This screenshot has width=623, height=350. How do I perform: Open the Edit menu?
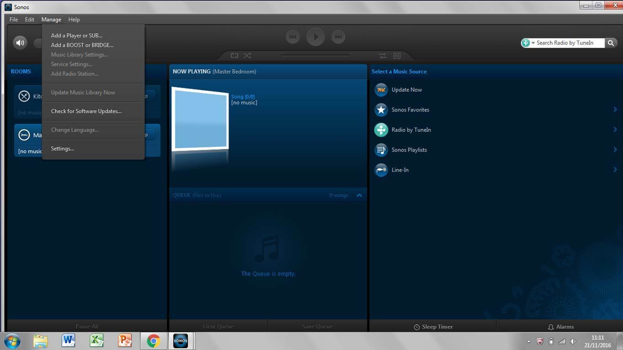(x=30, y=20)
